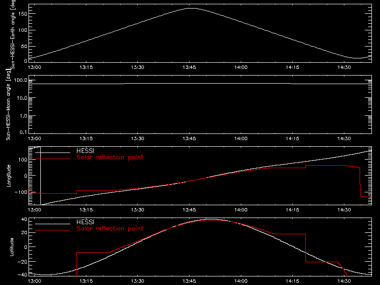Click 13:00 time label under Moon angle plot
Image resolution: width=380 pixels, height=285 pixels.
pos(34,138)
